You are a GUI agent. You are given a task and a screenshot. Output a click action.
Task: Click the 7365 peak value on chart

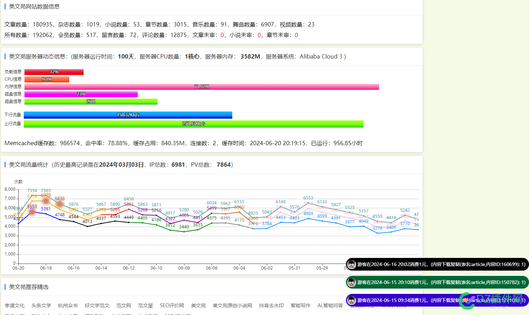click(46, 191)
